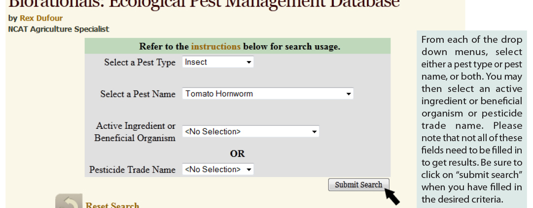Open the Select a Pest Type dropdown

point(218,62)
